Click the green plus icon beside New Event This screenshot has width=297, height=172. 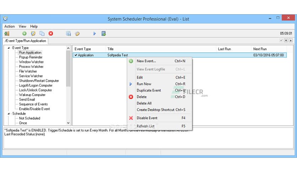(x=131, y=61)
